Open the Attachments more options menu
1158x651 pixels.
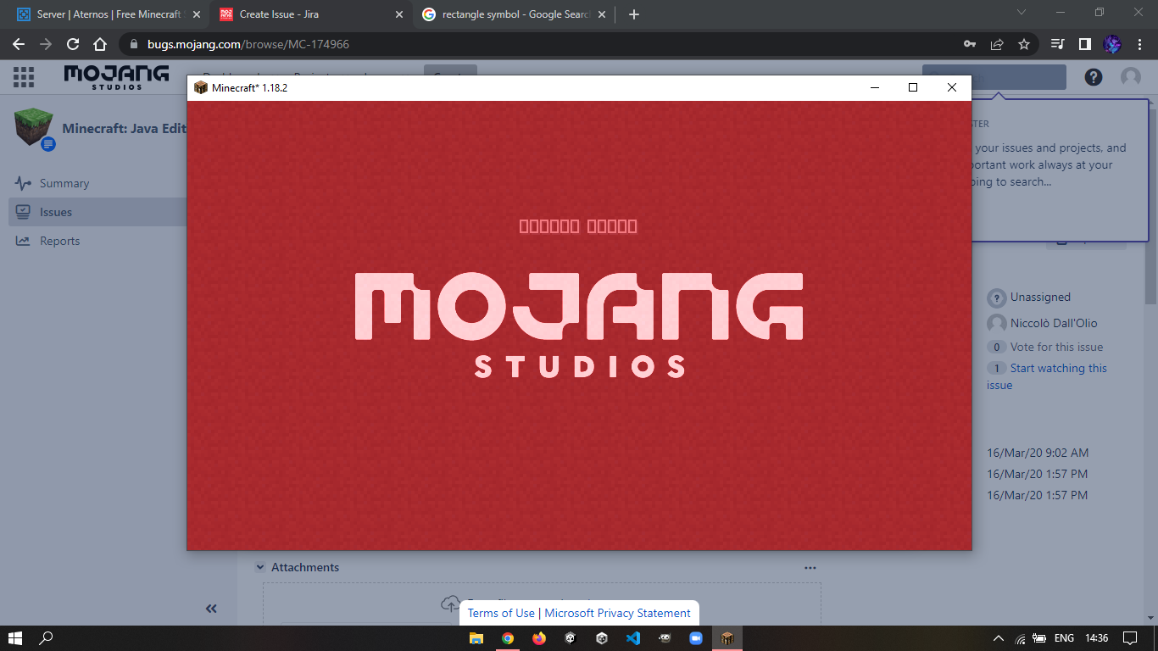[x=810, y=568]
